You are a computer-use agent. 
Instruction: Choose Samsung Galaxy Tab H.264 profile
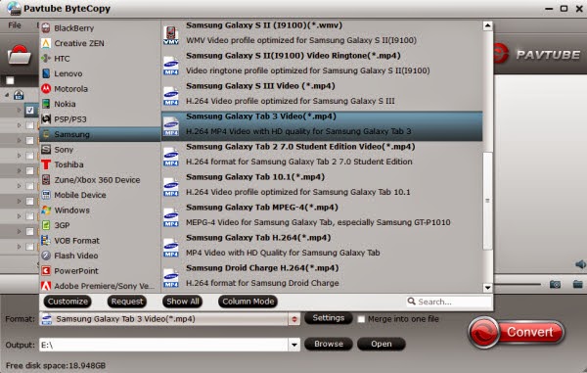tap(322, 245)
